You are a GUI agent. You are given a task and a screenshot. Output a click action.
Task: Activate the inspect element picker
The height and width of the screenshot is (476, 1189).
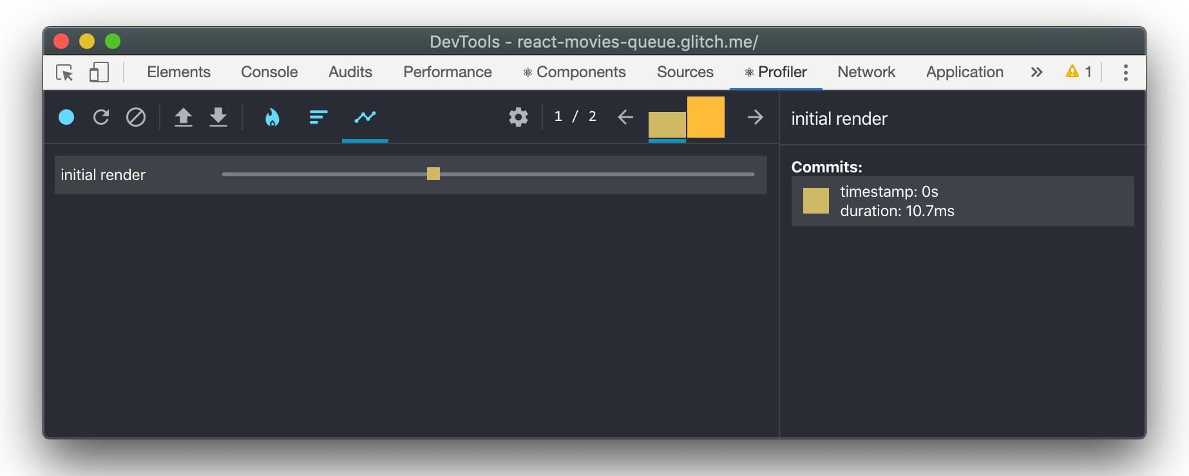65,72
